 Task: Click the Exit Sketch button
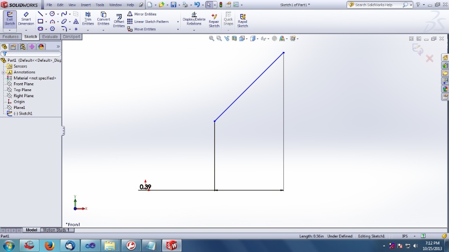click(x=9, y=19)
